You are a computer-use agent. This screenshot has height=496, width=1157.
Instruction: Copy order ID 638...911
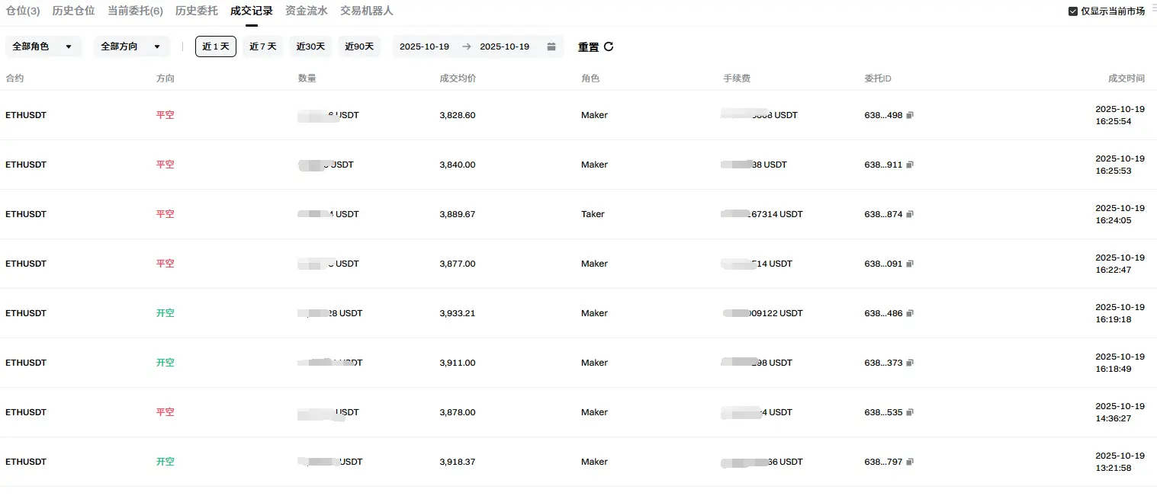point(910,165)
